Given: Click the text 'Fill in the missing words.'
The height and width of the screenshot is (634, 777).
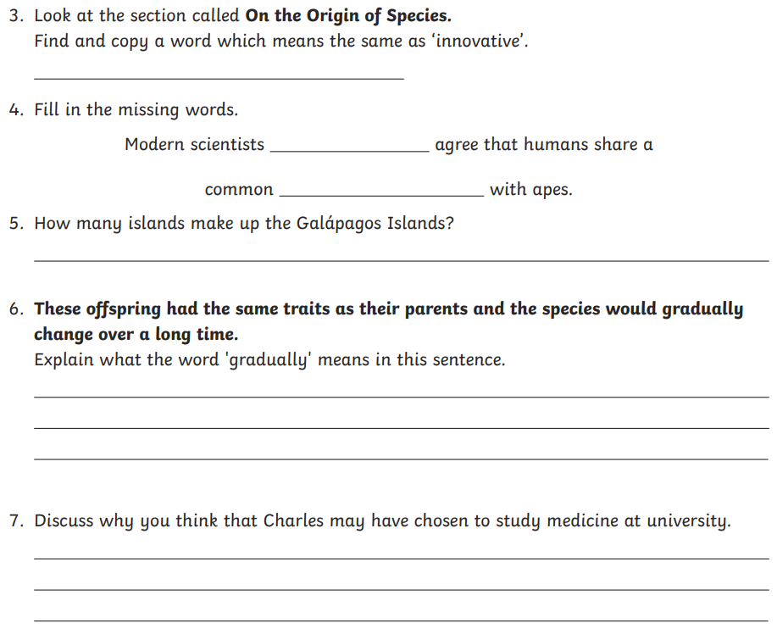Looking at the screenshot, I should [136, 110].
